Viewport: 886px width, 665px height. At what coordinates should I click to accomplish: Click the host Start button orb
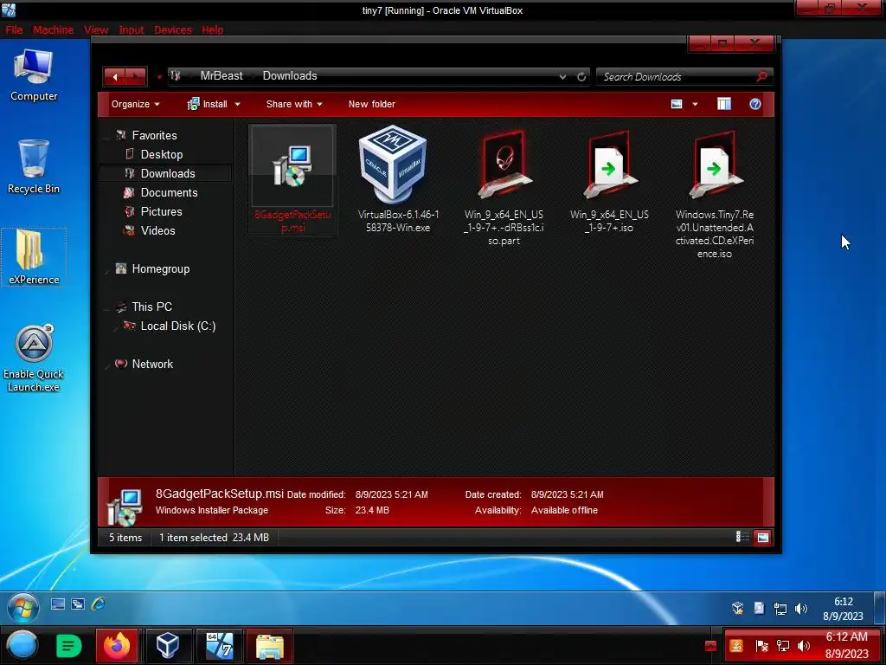pos(22,645)
